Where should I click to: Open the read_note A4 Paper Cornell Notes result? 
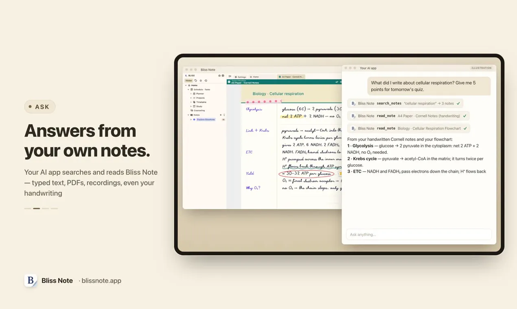(408, 116)
